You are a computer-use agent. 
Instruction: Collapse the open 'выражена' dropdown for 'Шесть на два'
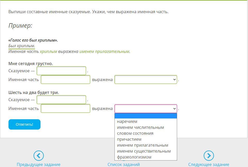146,109
